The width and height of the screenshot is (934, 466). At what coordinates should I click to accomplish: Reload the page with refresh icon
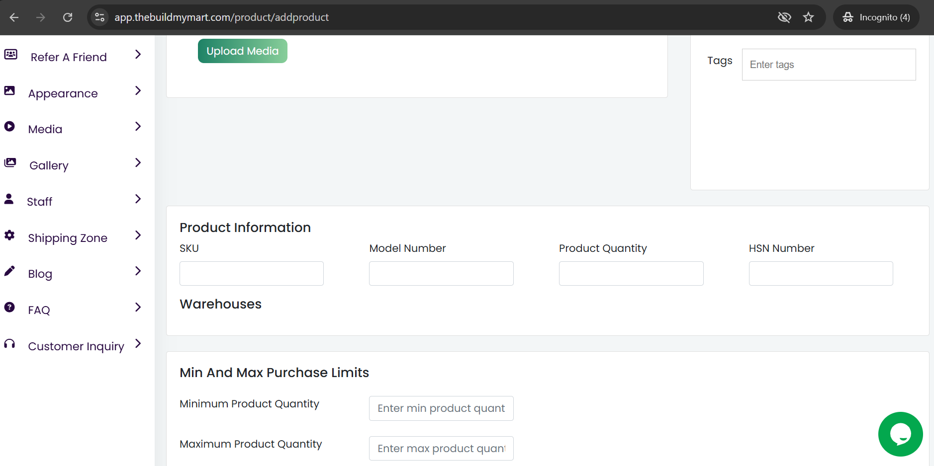coord(68,17)
